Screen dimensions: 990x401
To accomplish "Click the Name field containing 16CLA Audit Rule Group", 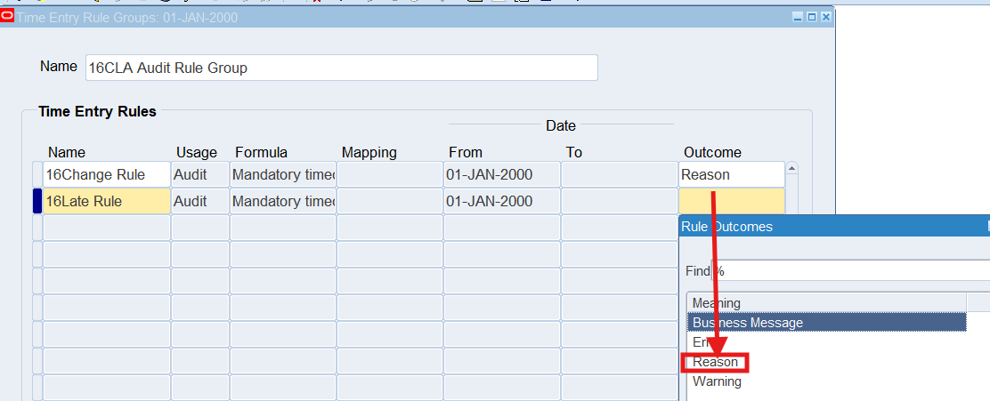I will tap(341, 68).
